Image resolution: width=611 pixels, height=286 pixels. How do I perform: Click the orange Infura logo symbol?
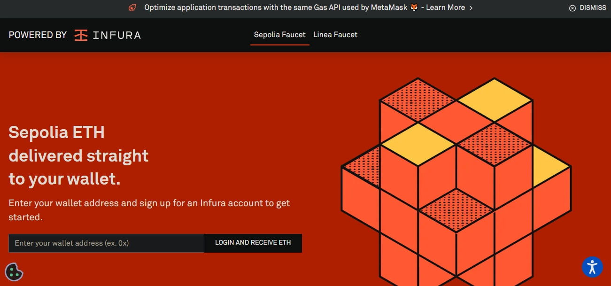81,35
